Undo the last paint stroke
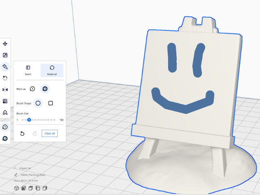Viewport: 260px width, 195px height. click(x=22, y=134)
